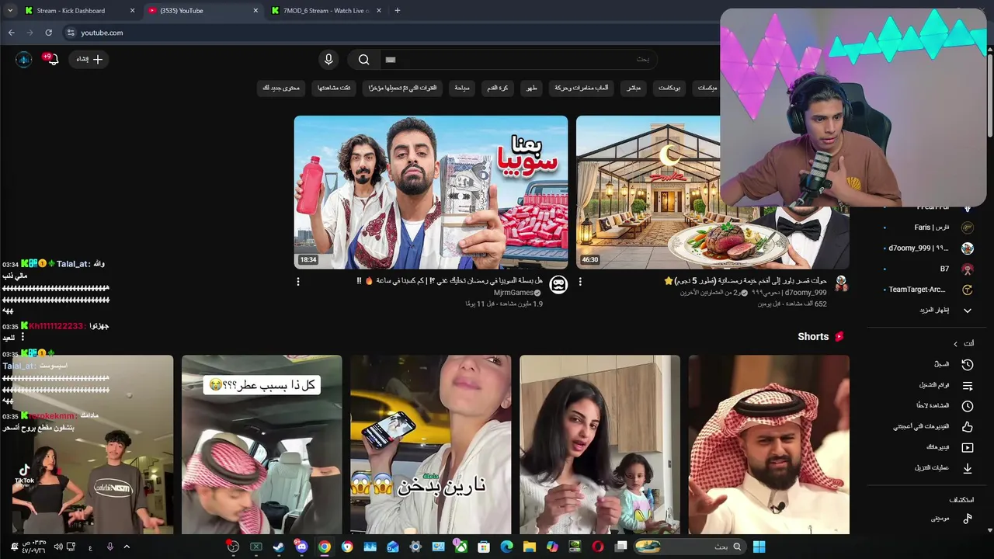This screenshot has height=559, width=994.
Task: Open the account avatar menu
Action: coord(24,59)
